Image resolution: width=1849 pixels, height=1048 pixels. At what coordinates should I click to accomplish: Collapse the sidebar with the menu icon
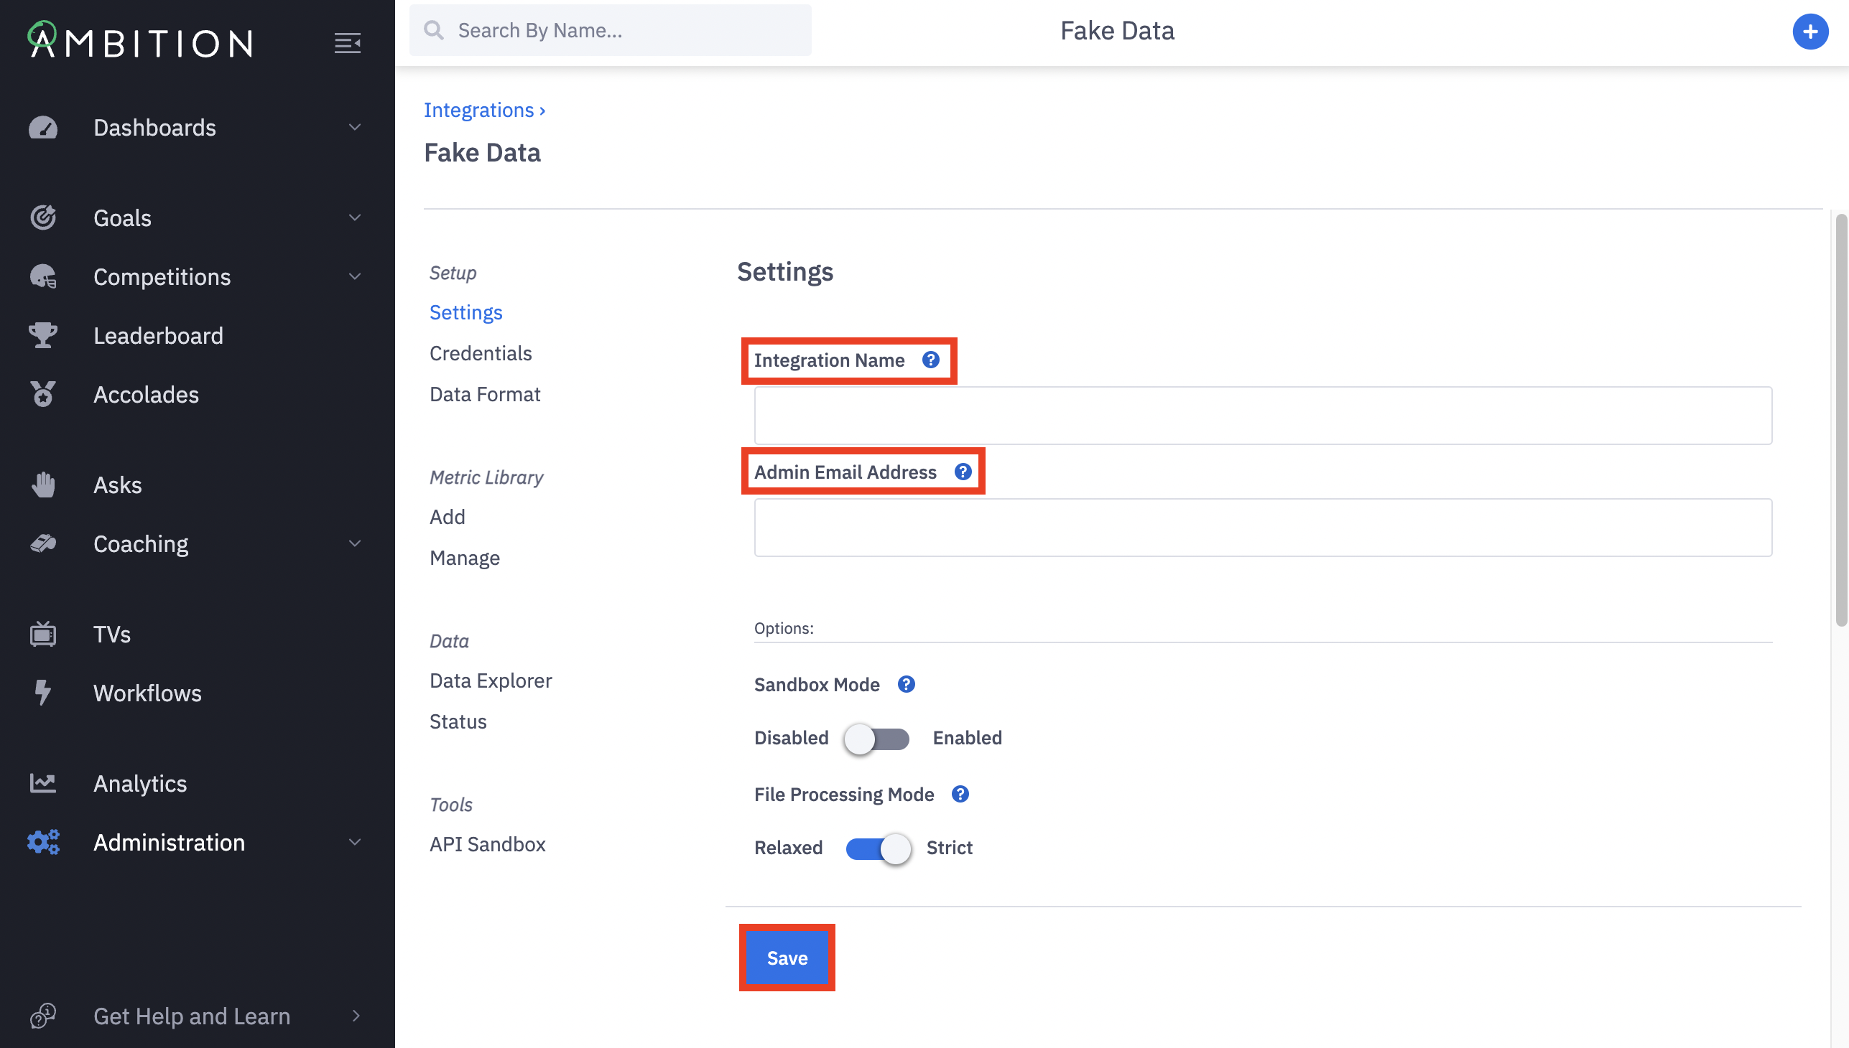click(347, 43)
